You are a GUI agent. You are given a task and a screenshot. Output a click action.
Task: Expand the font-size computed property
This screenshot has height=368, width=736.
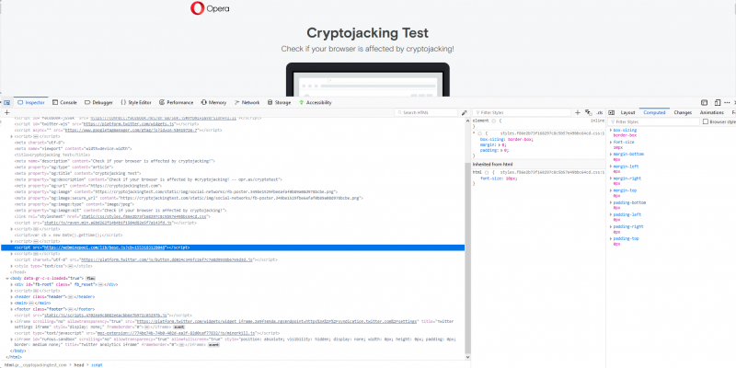pos(611,142)
